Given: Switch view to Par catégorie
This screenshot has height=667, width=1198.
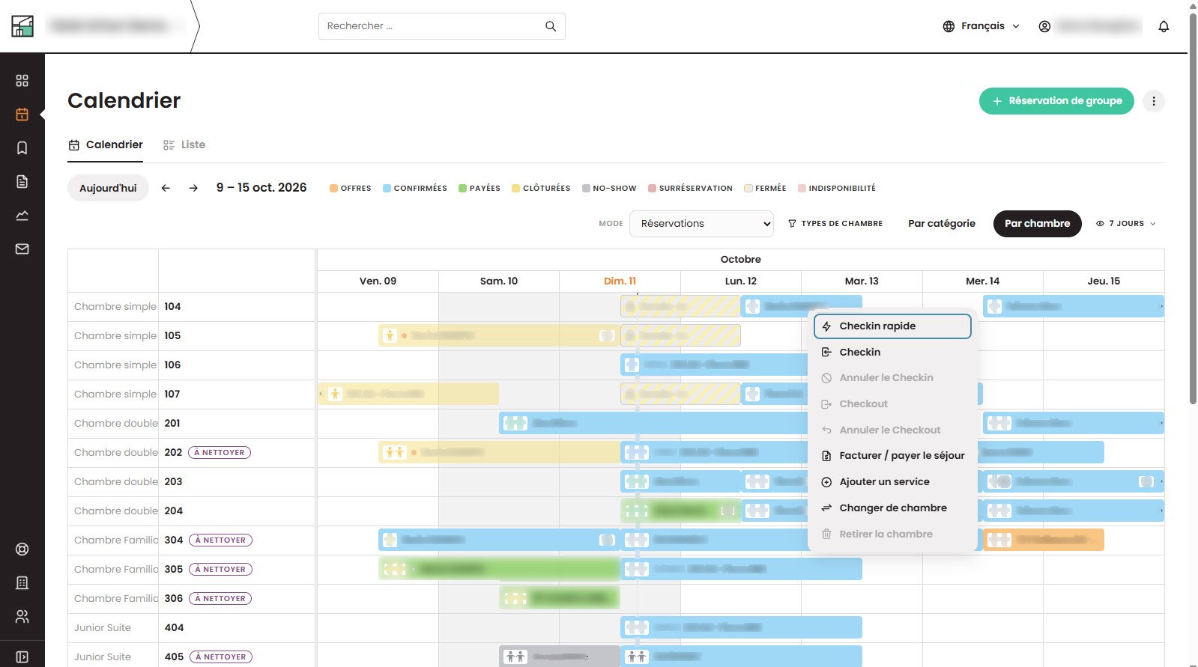Looking at the screenshot, I should pos(942,223).
